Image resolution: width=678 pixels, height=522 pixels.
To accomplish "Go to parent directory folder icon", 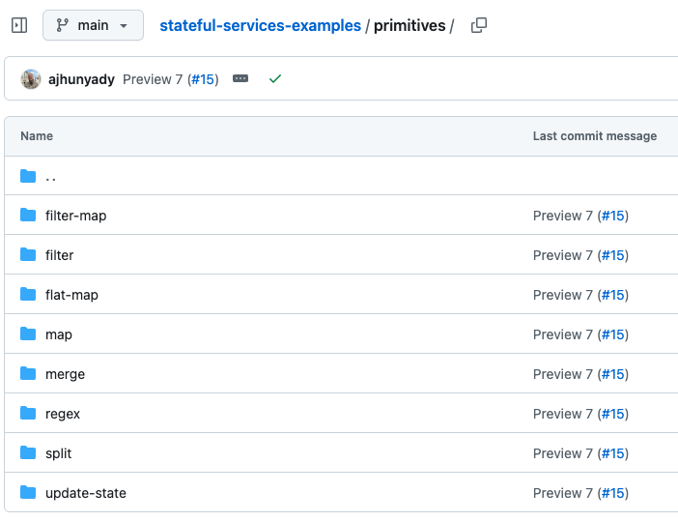I will 28,176.
